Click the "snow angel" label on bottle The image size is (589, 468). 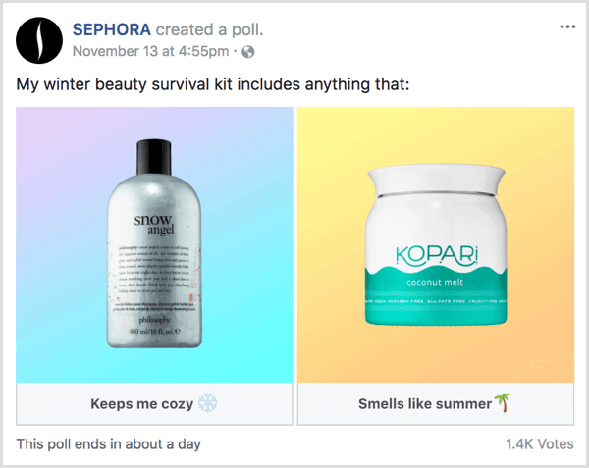coord(154,222)
